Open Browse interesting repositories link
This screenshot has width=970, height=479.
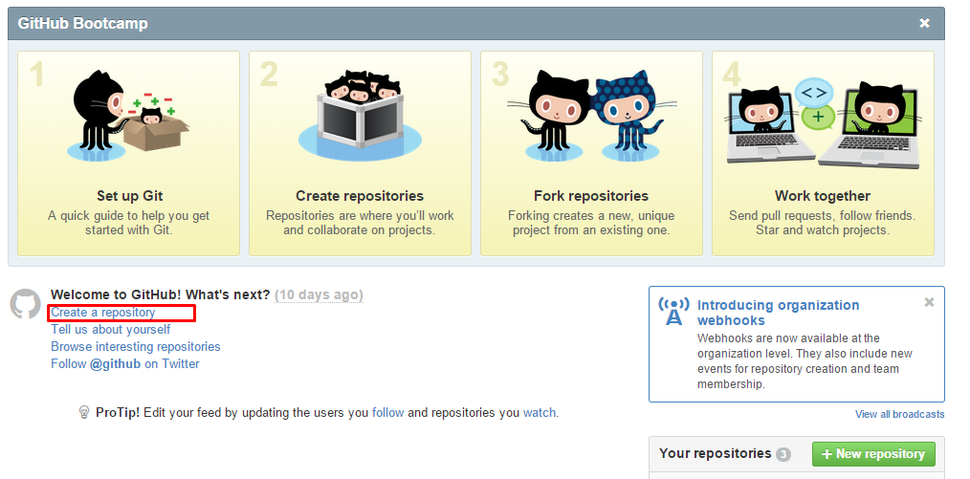tap(136, 347)
